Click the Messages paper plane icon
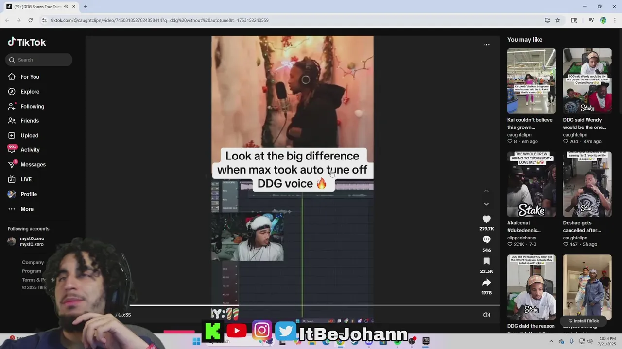The width and height of the screenshot is (622, 349). click(x=12, y=165)
